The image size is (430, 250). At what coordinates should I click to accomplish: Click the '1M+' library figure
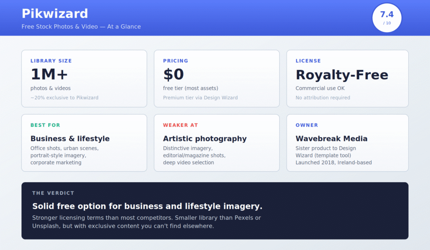tap(49, 75)
